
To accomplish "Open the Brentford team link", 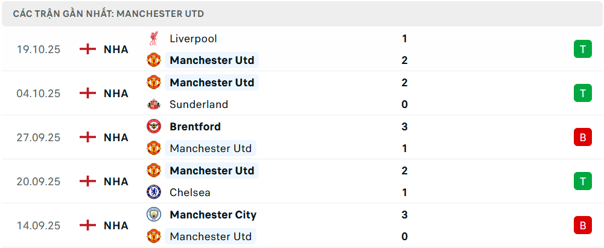I will pos(195,127).
